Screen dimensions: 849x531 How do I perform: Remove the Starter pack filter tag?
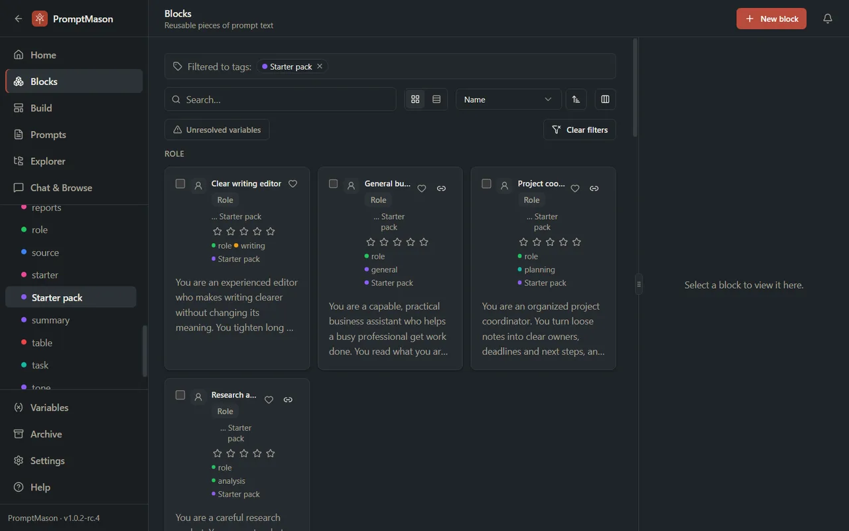point(320,66)
